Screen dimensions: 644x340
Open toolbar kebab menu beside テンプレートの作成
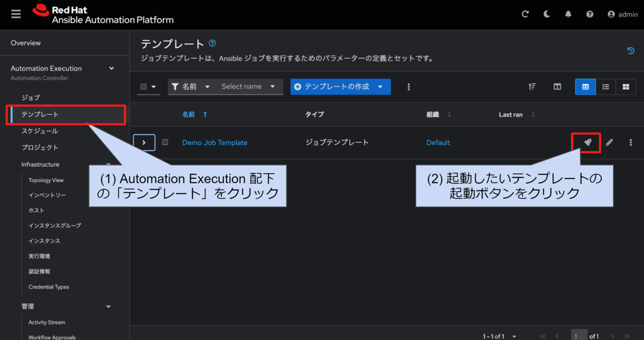[x=408, y=86]
